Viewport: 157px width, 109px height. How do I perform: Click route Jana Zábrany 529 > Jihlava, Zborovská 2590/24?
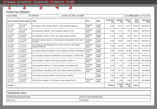coord(56,71)
